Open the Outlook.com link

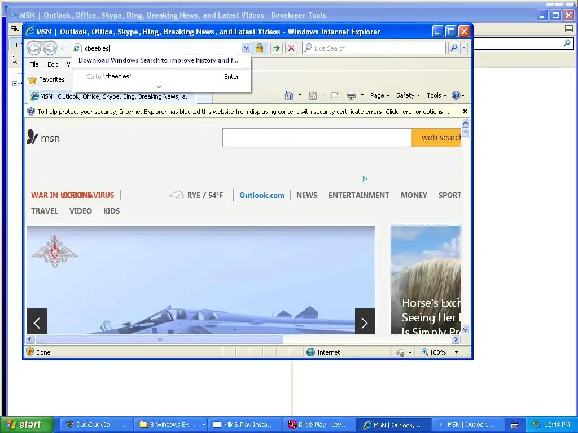coord(262,195)
